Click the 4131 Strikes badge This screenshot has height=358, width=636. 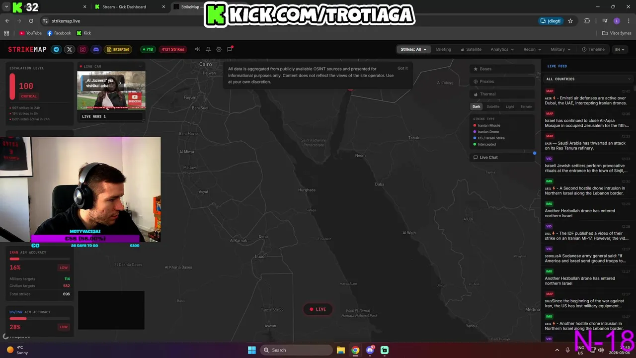click(x=173, y=49)
